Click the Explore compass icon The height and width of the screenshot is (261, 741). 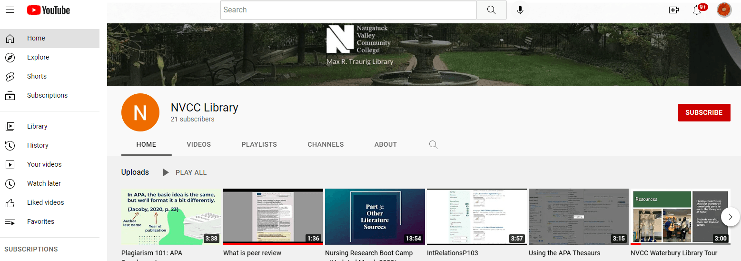tap(10, 57)
